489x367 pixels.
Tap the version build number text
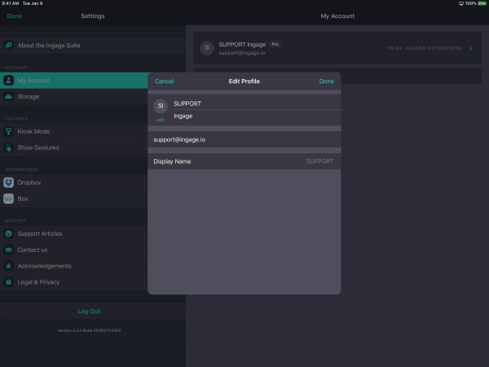point(89,330)
